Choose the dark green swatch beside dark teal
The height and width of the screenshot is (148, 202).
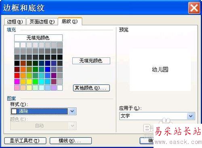coord(35,63)
